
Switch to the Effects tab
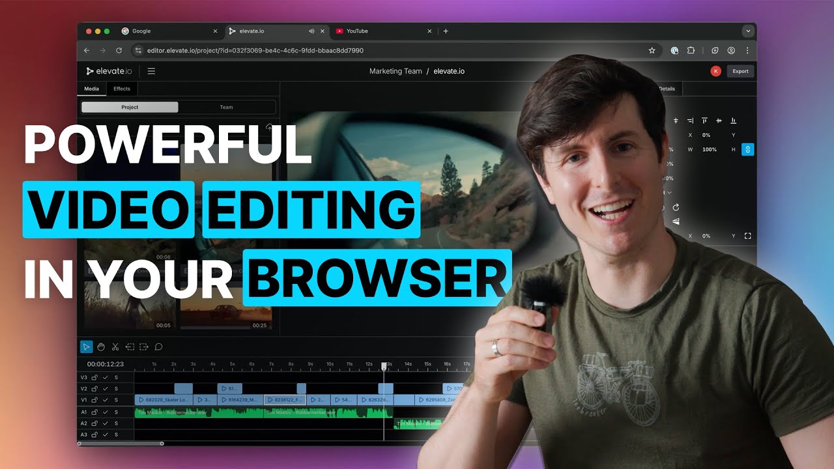(x=122, y=89)
